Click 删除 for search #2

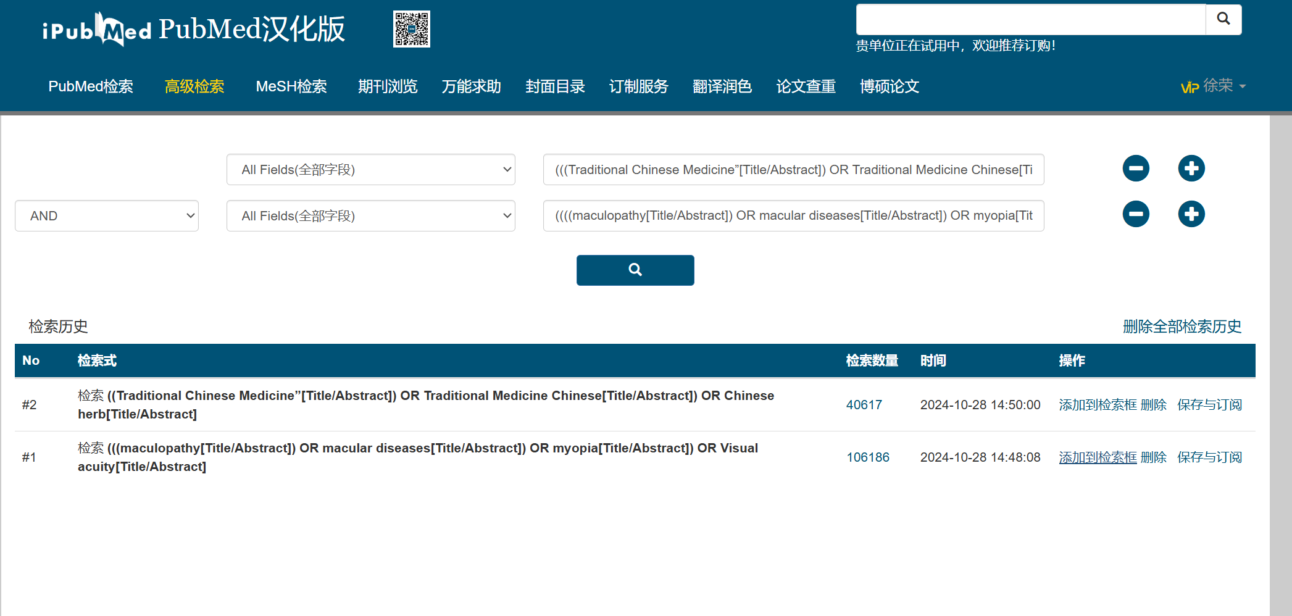pos(1153,405)
